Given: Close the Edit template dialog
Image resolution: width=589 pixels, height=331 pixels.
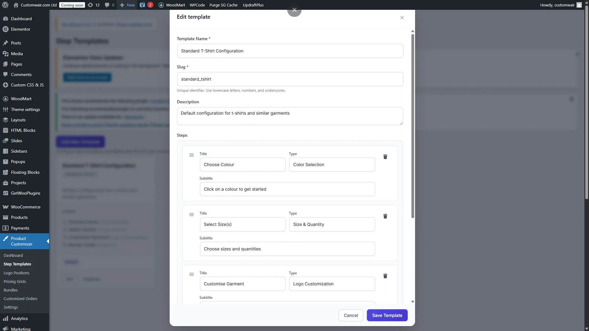Looking at the screenshot, I should (402, 18).
